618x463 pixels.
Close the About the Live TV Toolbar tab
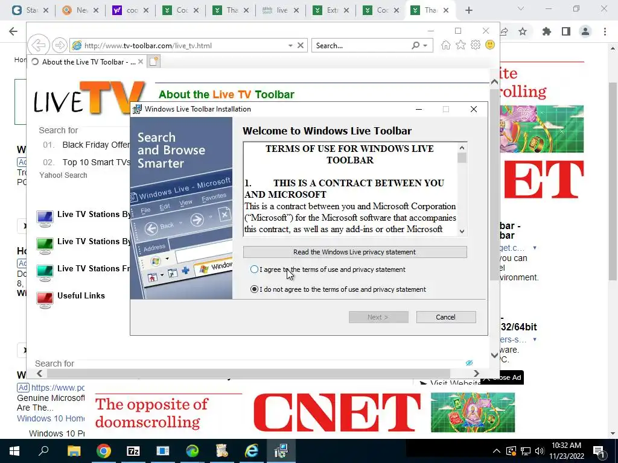tap(140, 62)
